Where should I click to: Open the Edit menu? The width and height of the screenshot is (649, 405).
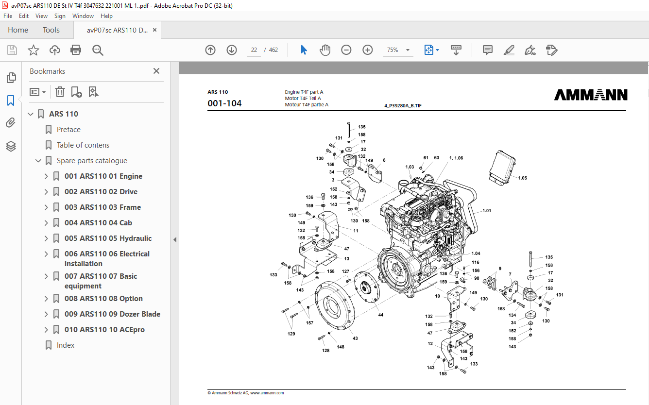click(24, 16)
